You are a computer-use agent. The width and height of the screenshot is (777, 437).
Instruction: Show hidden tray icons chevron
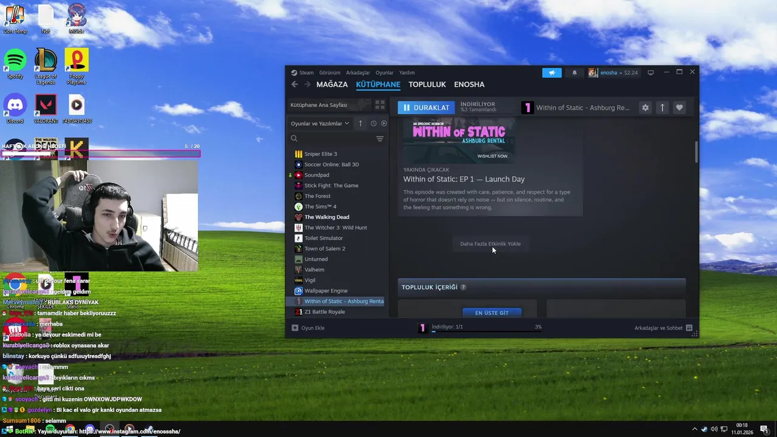[x=694, y=429]
